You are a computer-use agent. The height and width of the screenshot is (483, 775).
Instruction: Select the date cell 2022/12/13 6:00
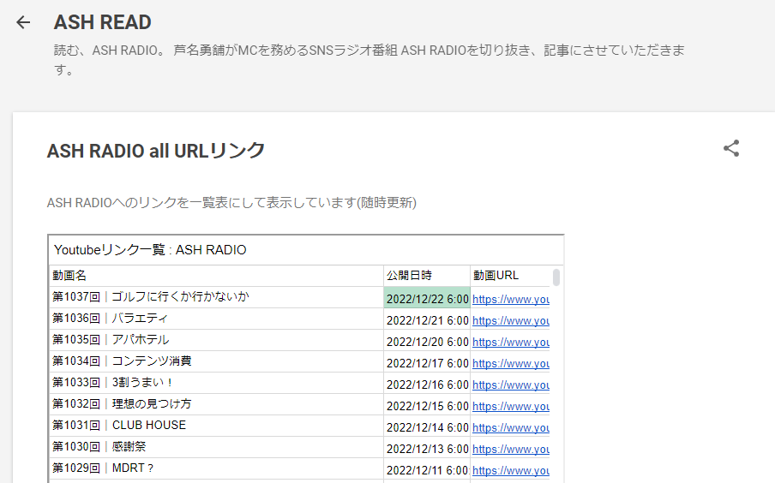(x=427, y=447)
